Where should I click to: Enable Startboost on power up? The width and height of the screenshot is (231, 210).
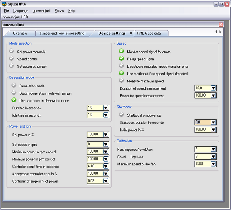click(x=121, y=115)
